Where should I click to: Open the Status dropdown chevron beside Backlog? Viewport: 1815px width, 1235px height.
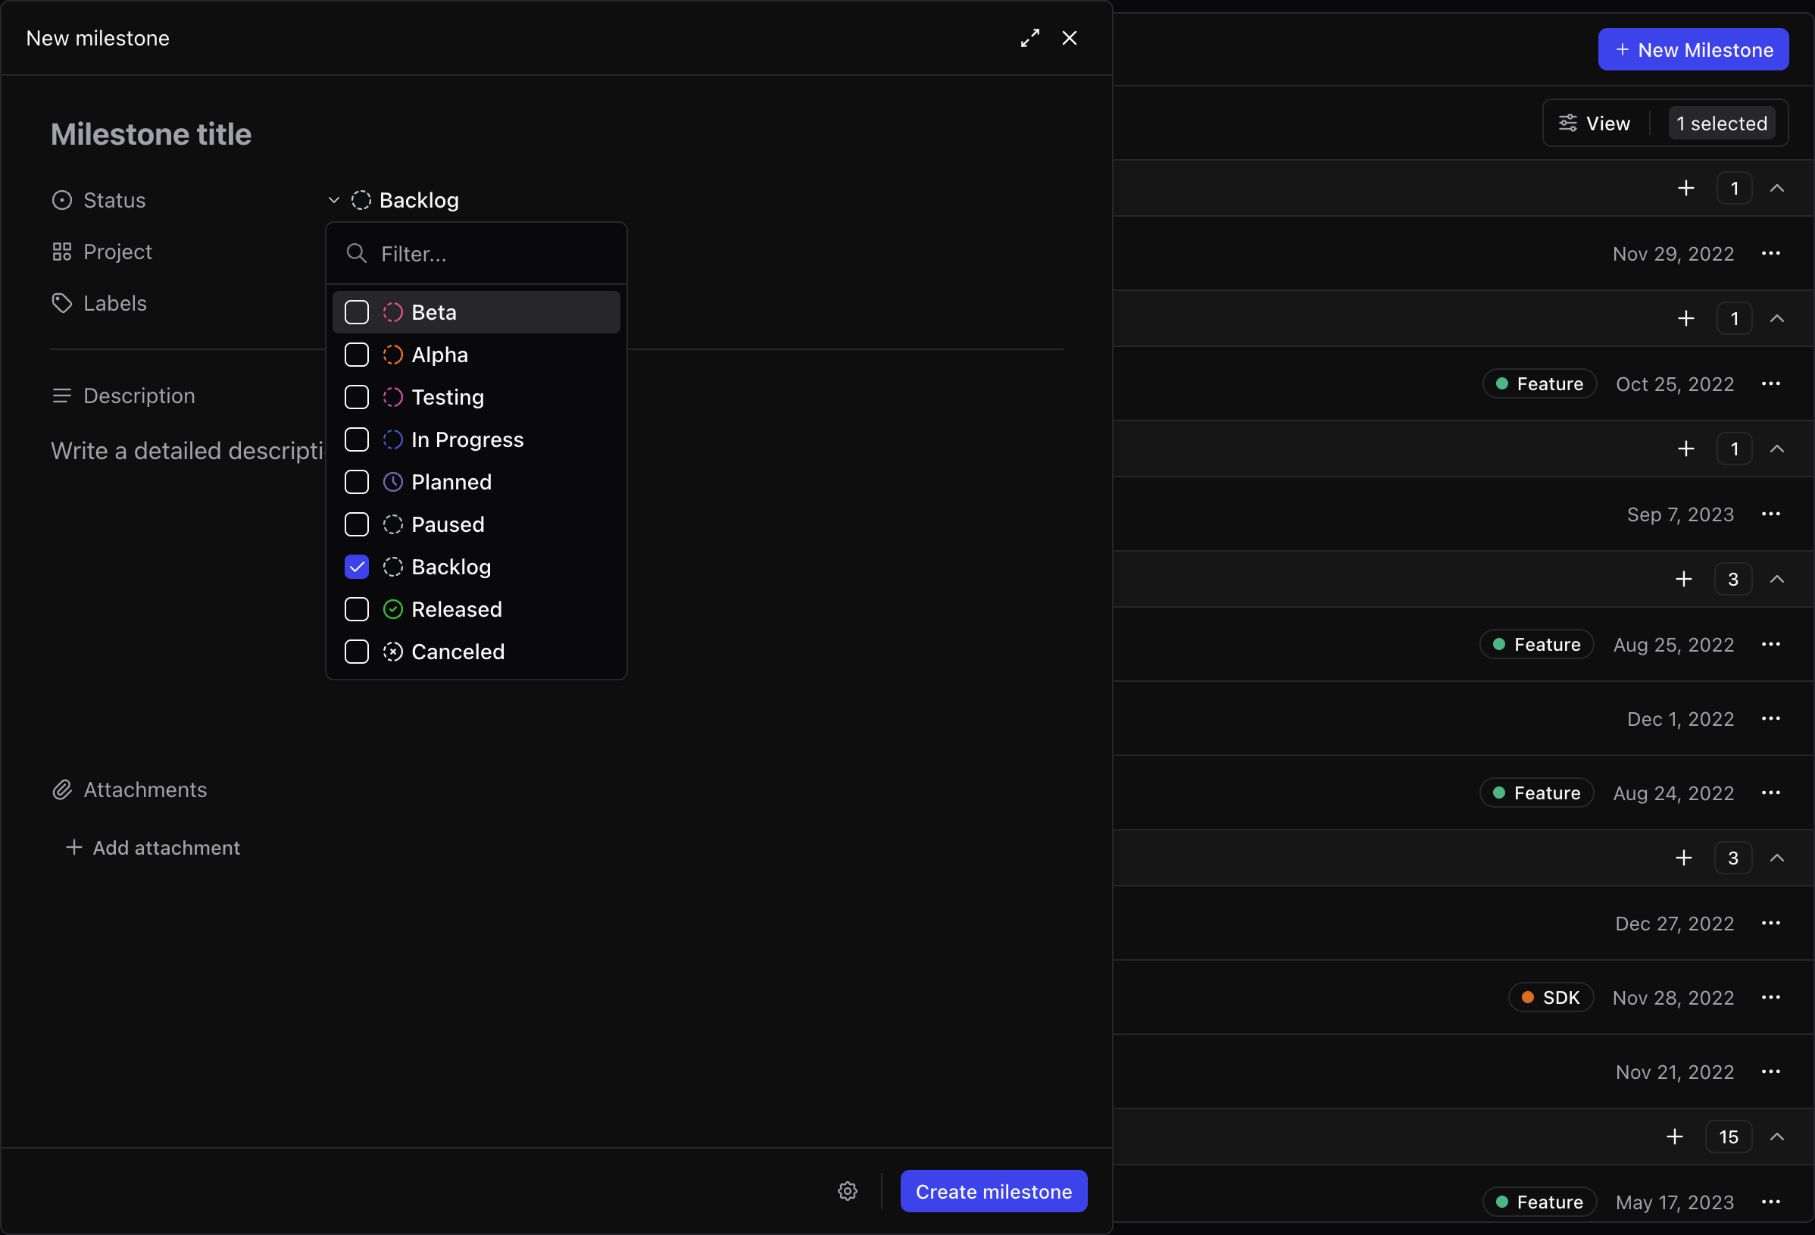click(333, 200)
